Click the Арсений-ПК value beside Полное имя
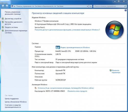The image size is (128, 112). (x=60, y=74)
